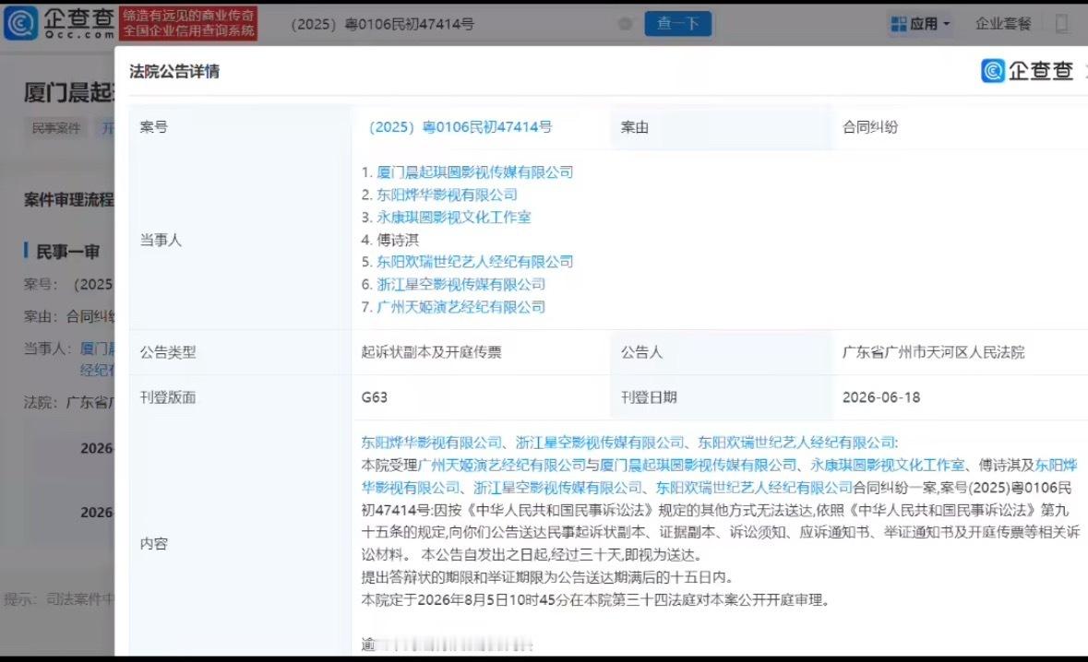Select the 民事案件 tab in background page
1088x662 pixels.
click(x=56, y=128)
